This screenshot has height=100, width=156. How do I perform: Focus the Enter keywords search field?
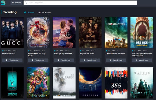[80, 3]
